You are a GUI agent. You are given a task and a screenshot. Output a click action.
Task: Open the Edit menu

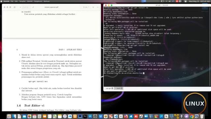click(16, 1)
